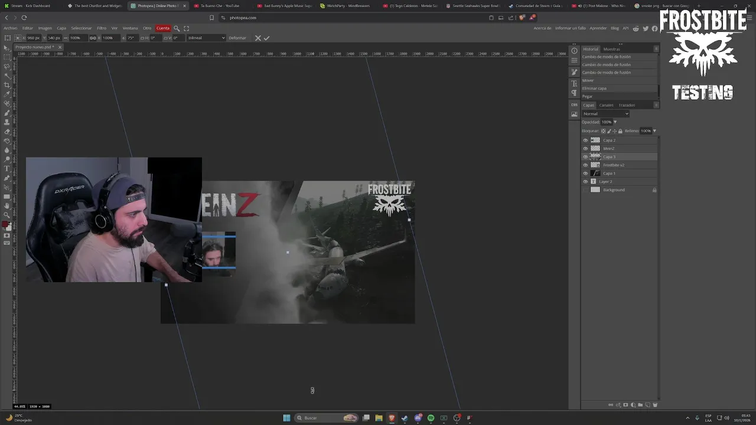Select the Hand tool
This screenshot has width=756, height=425.
click(7, 206)
